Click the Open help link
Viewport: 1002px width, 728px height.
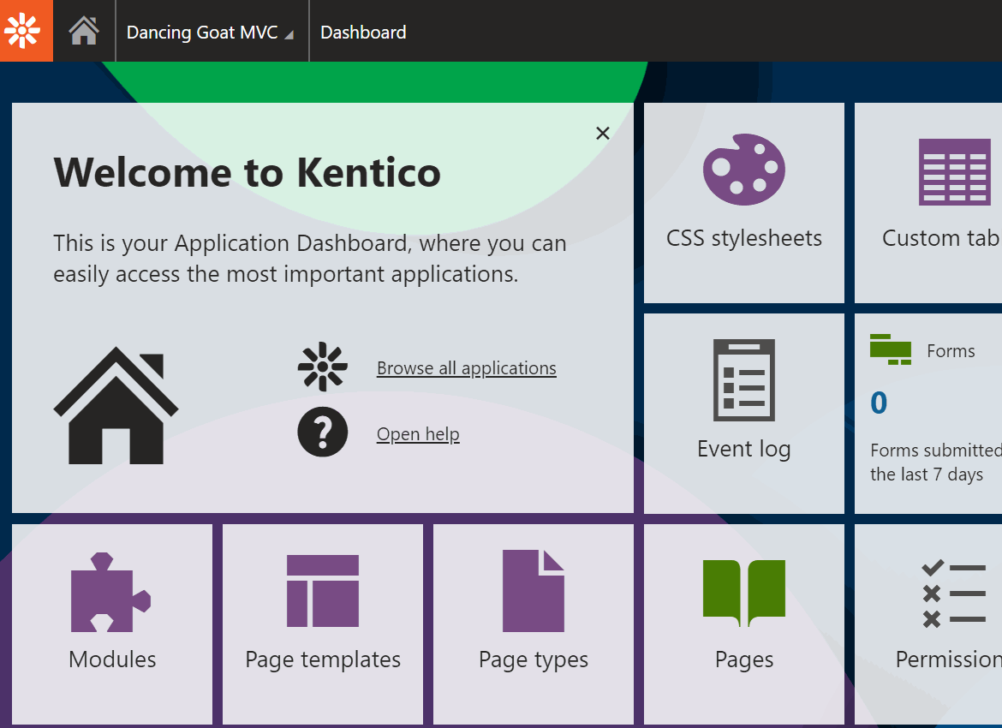pyautogui.click(x=418, y=434)
